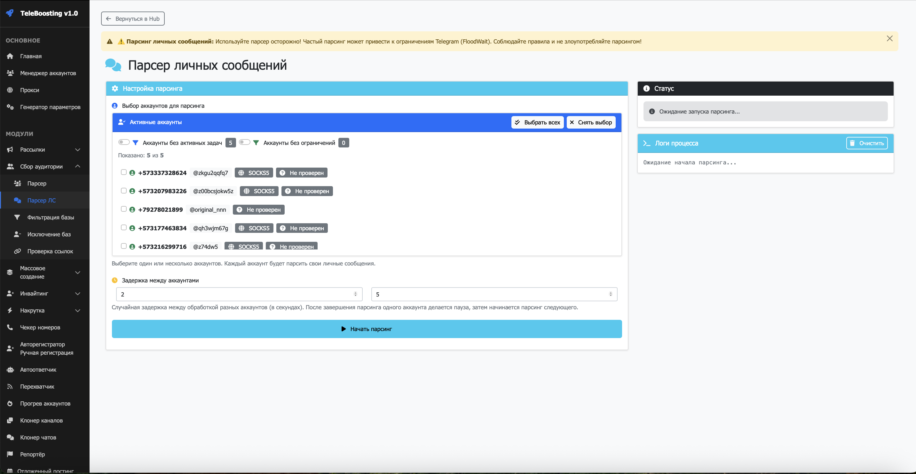Collapse the Сбор аудитории section chevron

pyautogui.click(x=77, y=166)
